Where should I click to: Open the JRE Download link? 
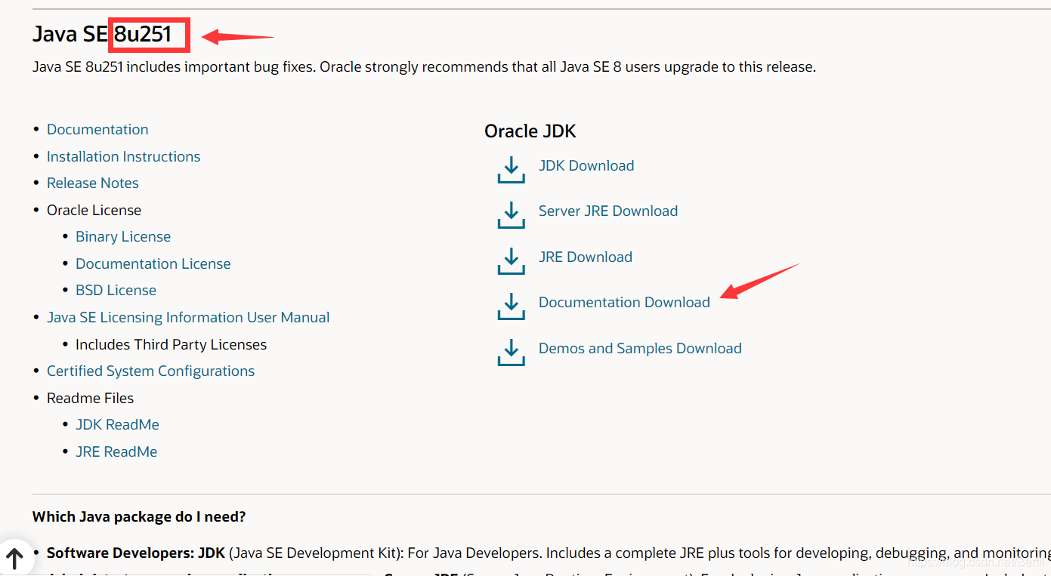(586, 257)
